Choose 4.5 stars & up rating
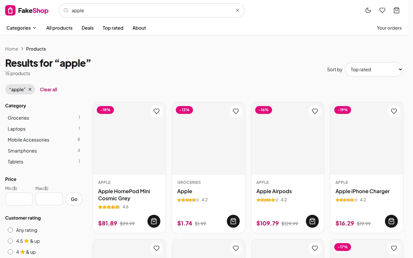 click(10, 241)
